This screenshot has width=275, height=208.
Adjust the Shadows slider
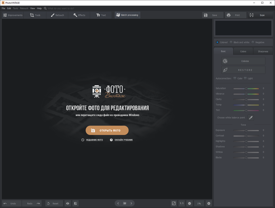pos(246,147)
